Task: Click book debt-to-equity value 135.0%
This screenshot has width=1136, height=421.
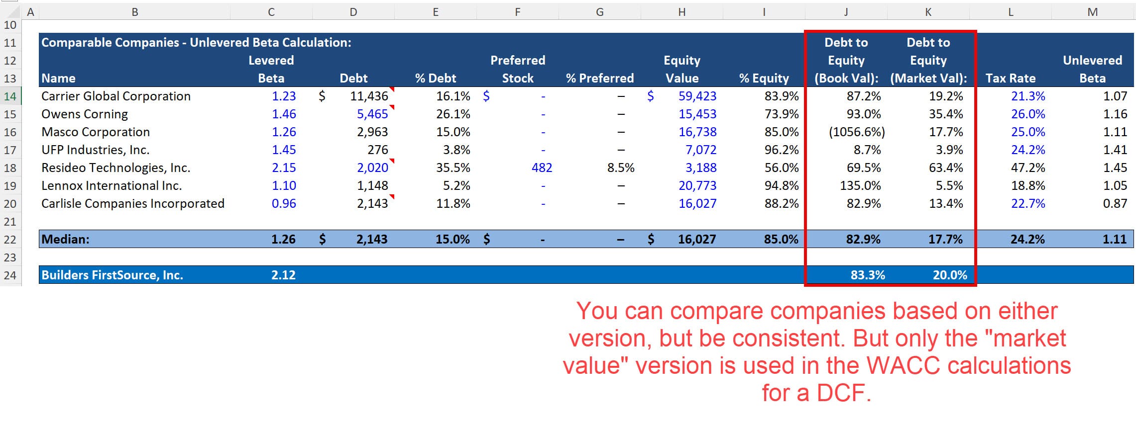Action: point(860,185)
